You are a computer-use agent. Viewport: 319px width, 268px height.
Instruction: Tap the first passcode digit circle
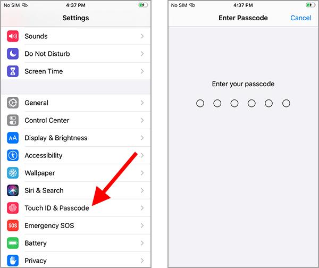click(x=200, y=103)
